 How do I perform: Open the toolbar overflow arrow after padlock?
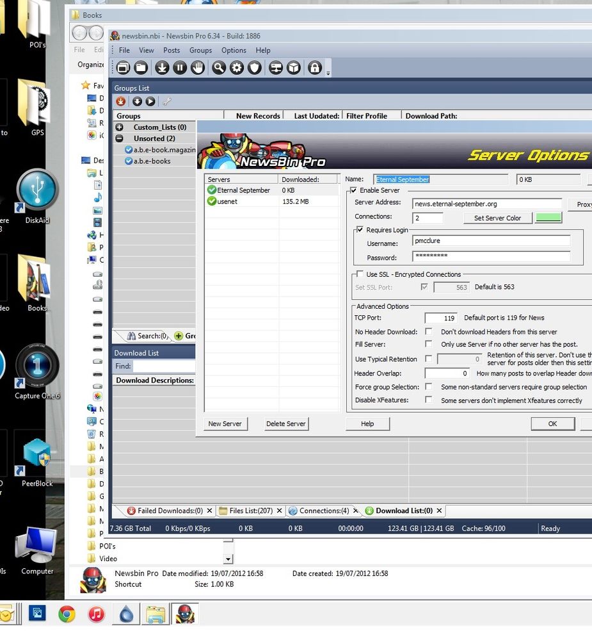328,74
